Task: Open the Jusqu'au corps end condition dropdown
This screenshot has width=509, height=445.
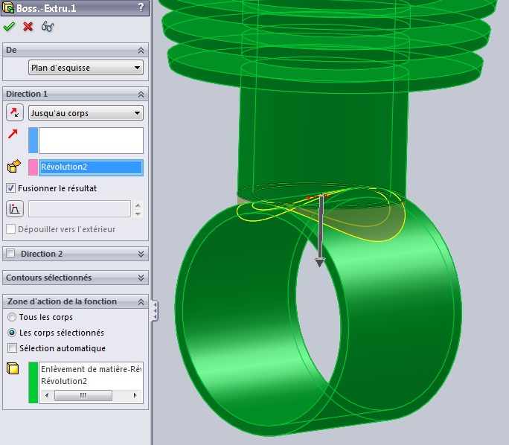Action: click(86, 113)
